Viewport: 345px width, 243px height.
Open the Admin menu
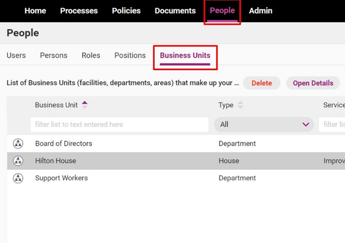(261, 10)
